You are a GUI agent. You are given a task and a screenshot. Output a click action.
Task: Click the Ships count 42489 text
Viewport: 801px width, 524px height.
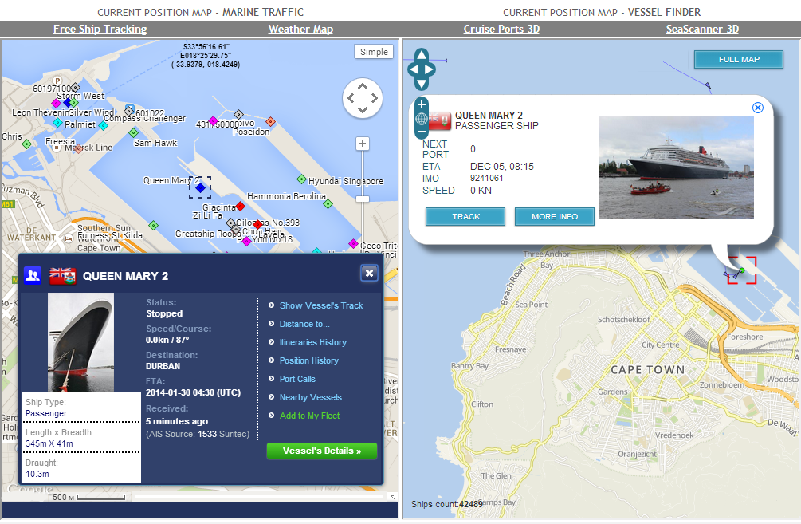[x=447, y=504]
